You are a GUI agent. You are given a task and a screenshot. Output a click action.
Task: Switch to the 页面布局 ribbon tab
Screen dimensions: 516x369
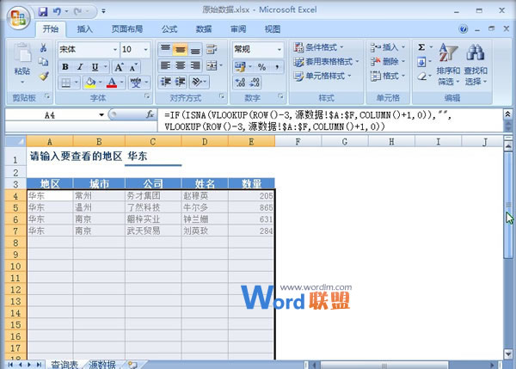pyautogui.click(x=127, y=29)
